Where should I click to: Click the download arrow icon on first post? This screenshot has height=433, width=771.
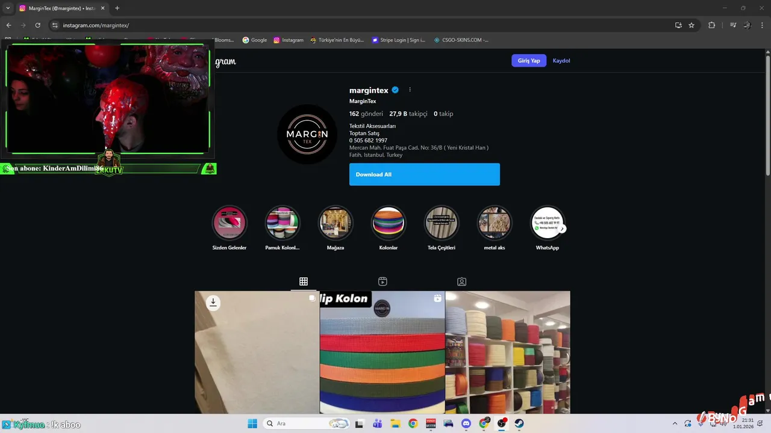coord(213,303)
